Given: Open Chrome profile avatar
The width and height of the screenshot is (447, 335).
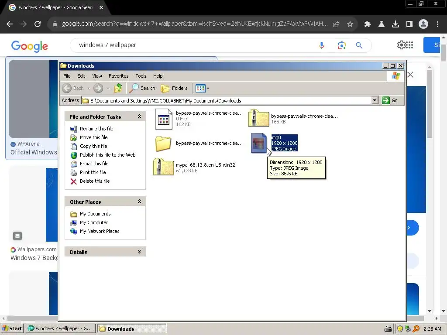Looking at the screenshot, I should coord(423,24).
